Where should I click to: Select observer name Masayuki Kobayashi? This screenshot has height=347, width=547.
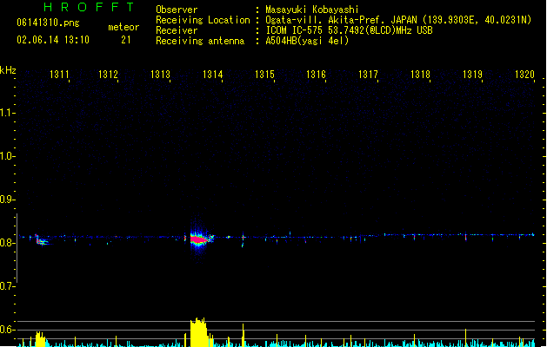point(312,10)
